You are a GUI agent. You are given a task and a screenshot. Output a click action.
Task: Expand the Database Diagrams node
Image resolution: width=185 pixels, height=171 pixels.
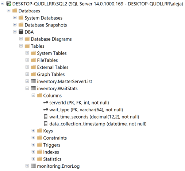point(21,39)
